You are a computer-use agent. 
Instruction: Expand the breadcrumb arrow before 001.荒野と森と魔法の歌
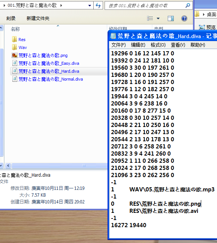(5, 6)
